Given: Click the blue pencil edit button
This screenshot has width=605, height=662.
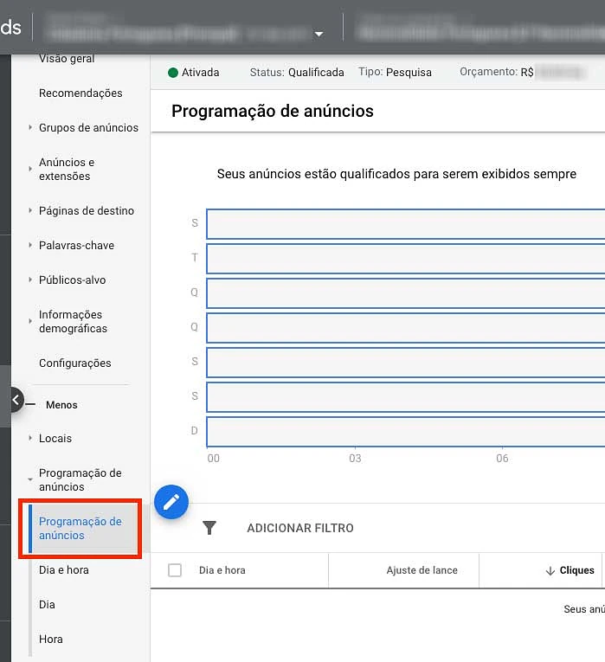Looking at the screenshot, I should [x=171, y=502].
